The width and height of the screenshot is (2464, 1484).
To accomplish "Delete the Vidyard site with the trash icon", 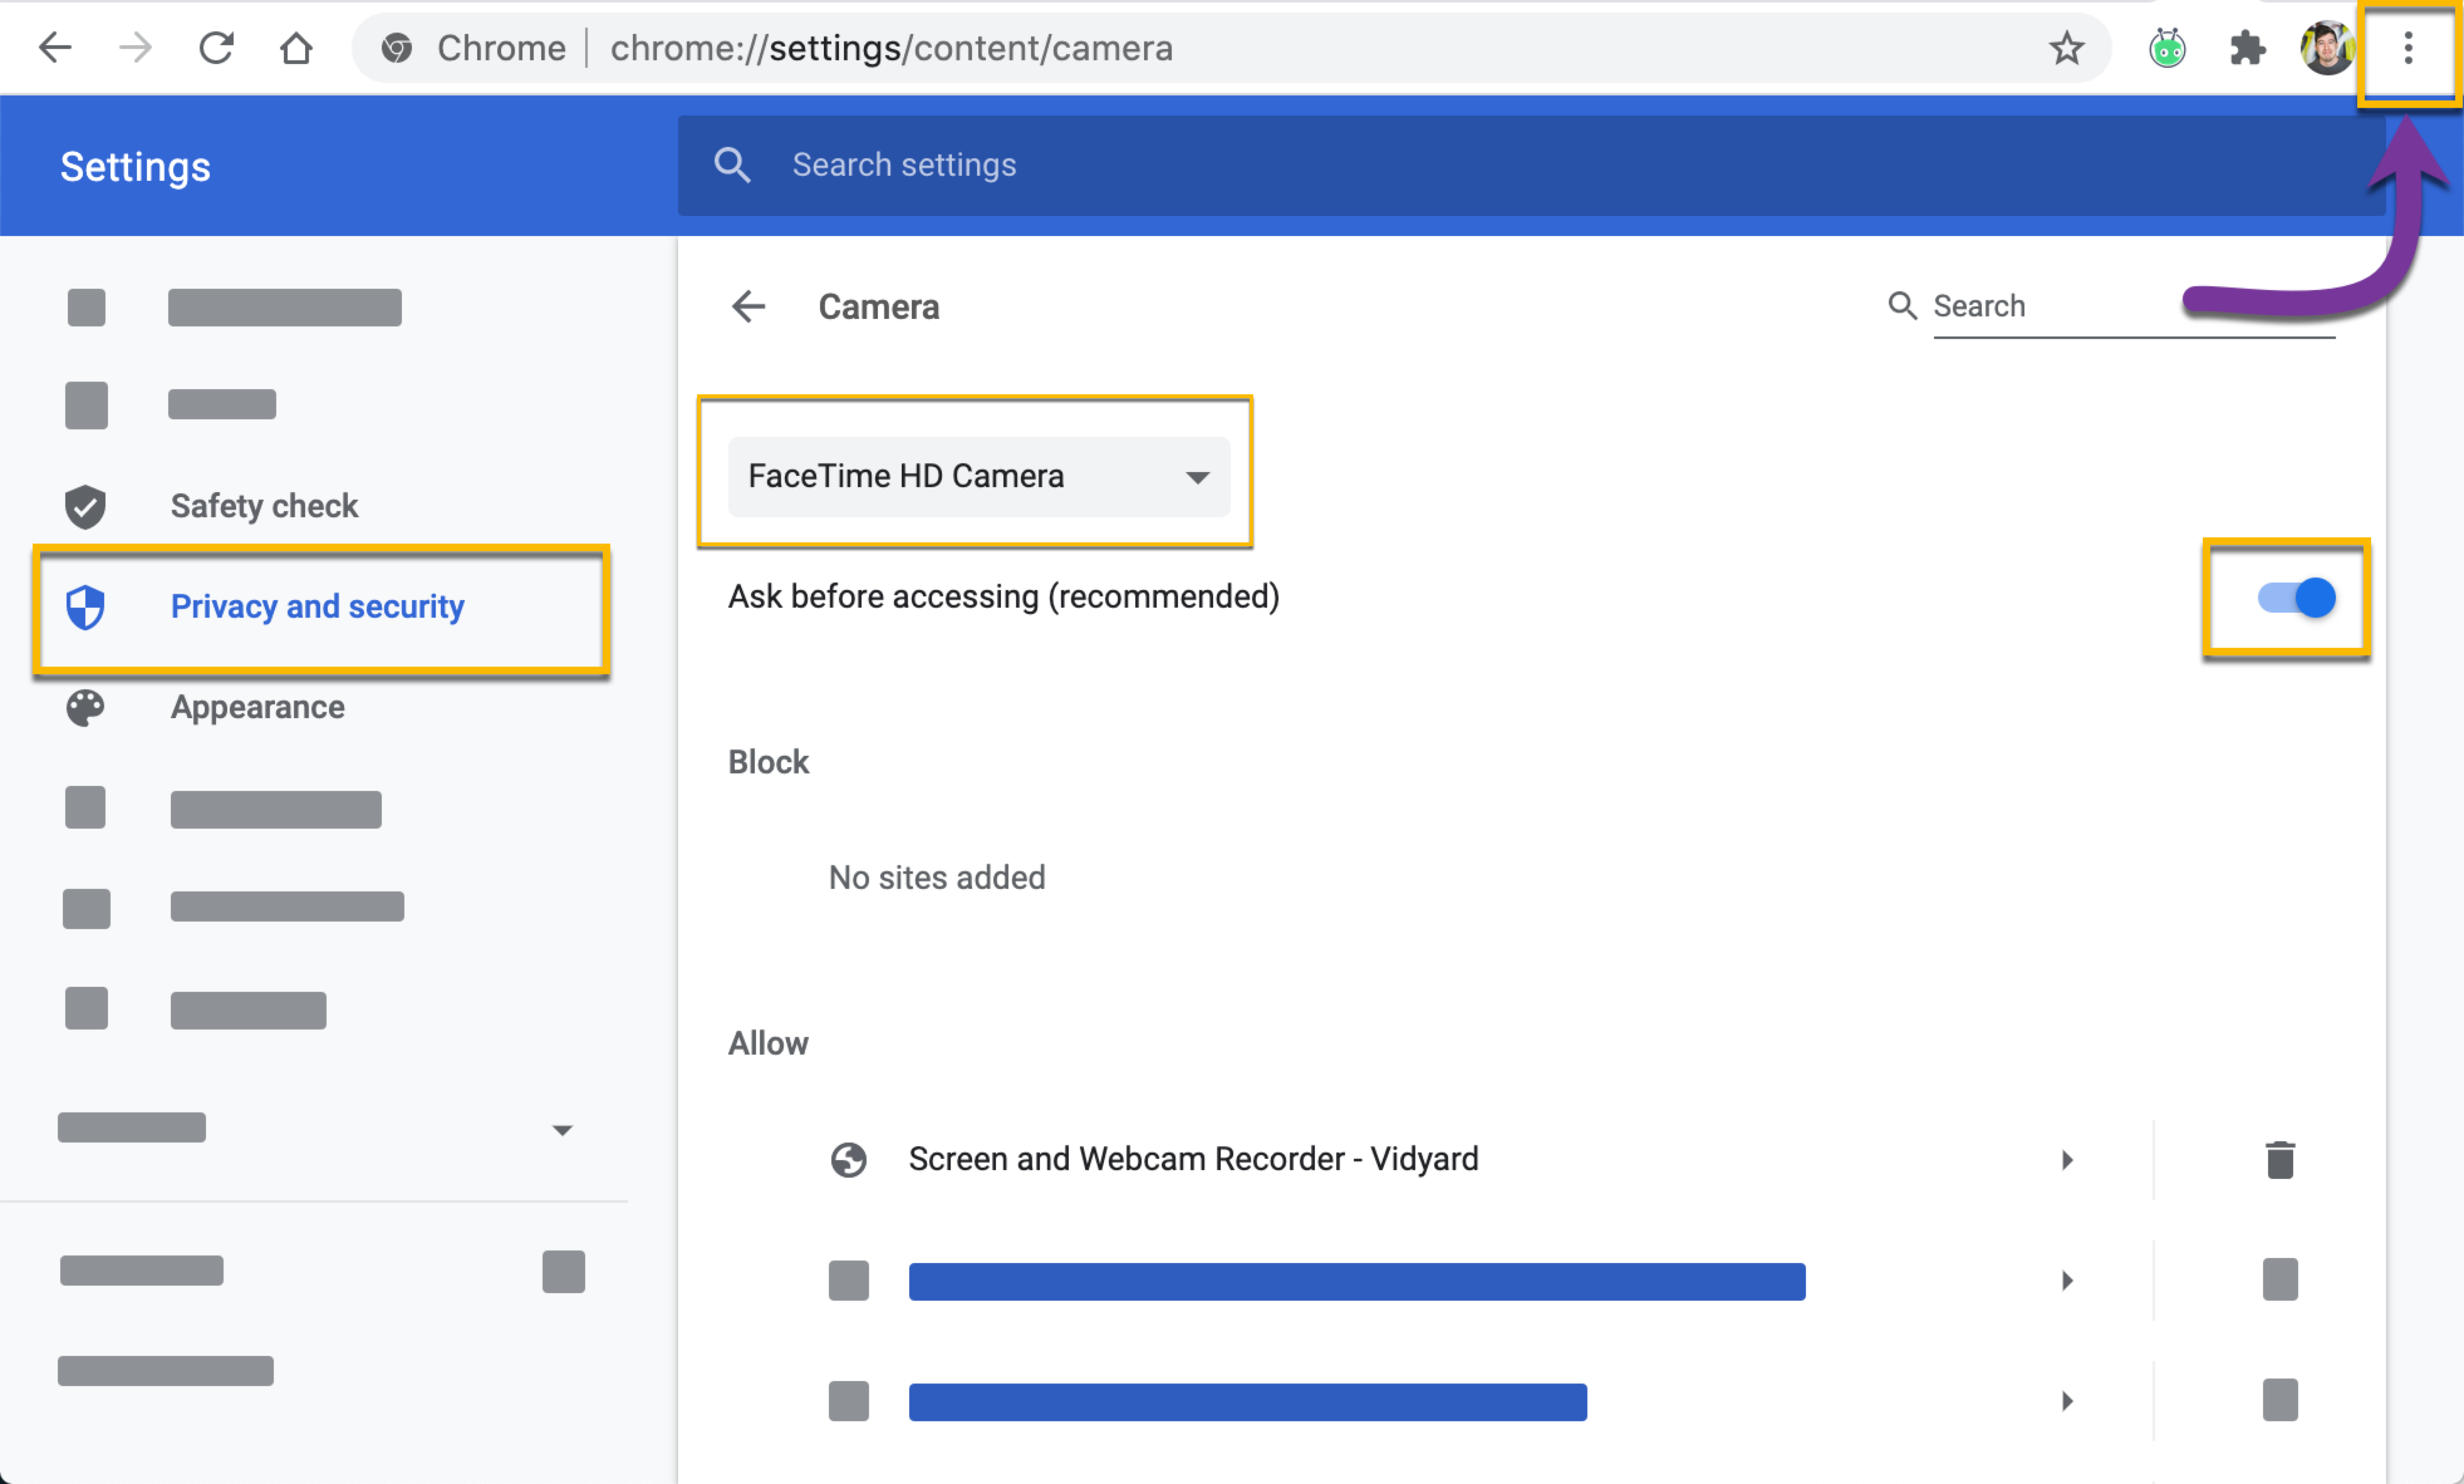I will (x=2280, y=1159).
